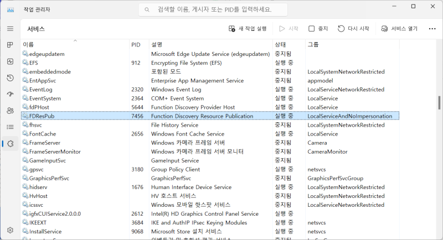Click PID 9068 cell
The height and width of the screenshot is (240, 443).
137,232
